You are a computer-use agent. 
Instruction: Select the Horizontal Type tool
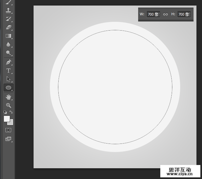(x=8, y=70)
